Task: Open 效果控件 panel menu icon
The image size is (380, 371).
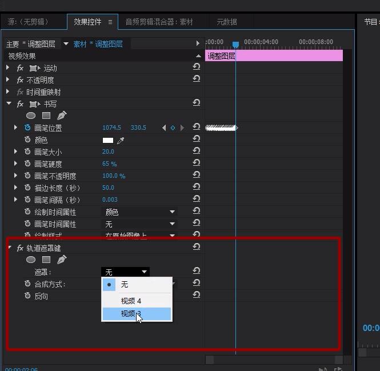Action: (110, 22)
